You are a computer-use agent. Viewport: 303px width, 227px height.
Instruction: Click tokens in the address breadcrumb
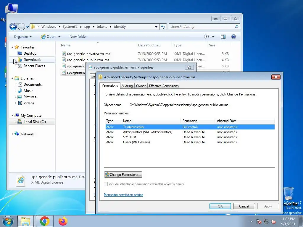coord(102,27)
